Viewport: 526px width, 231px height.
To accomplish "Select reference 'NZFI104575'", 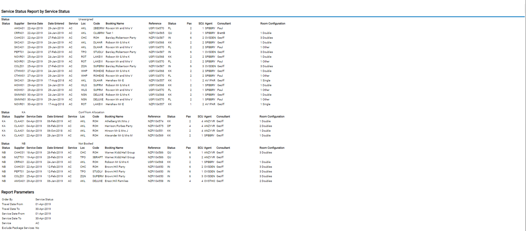I will (155, 126).
